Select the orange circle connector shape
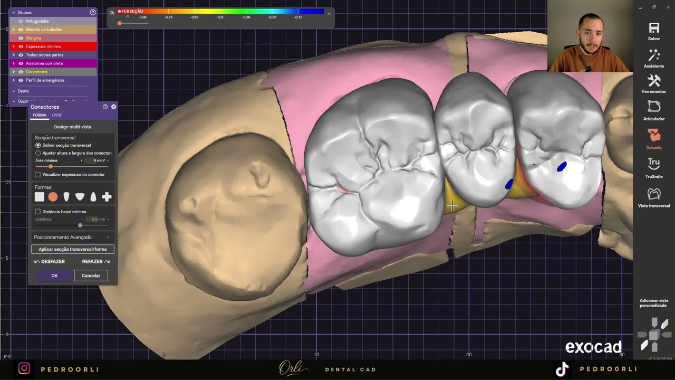The image size is (675, 380). pos(53,197)
